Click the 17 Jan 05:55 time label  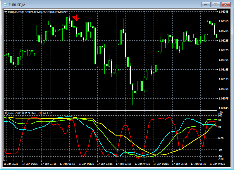pos(180,164)
